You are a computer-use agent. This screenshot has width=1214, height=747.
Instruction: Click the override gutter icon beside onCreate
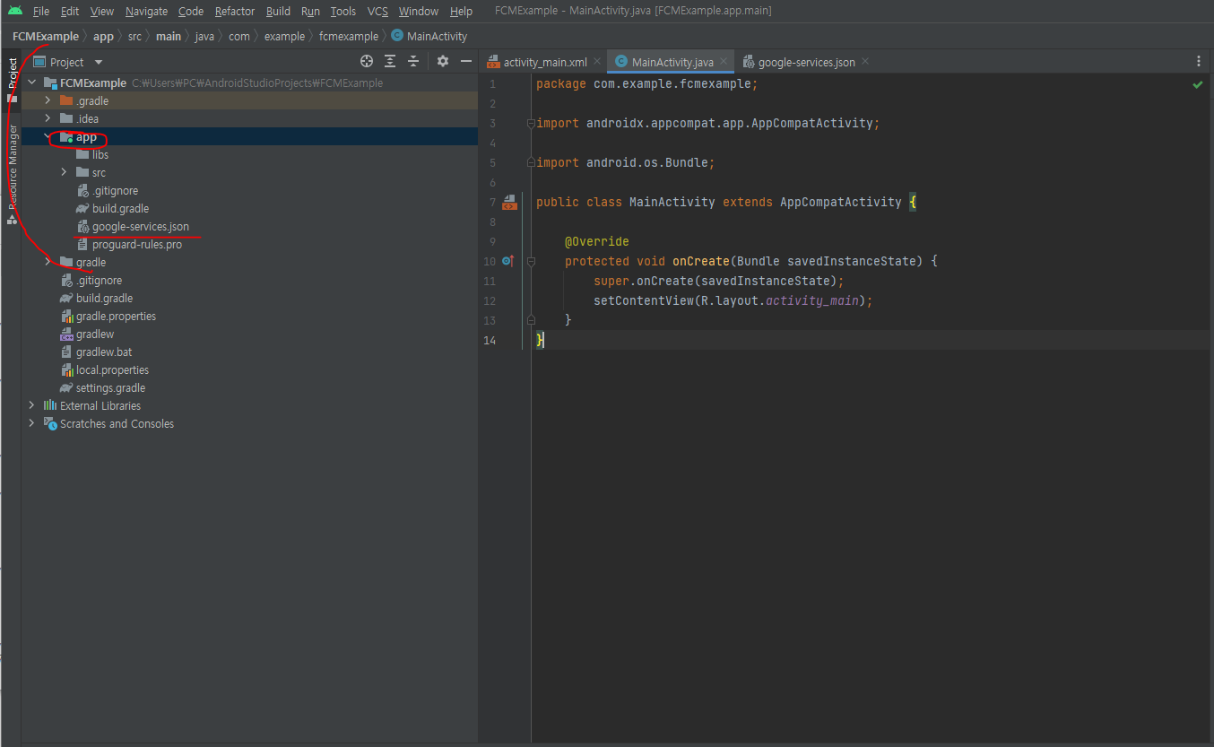[507, 261]
